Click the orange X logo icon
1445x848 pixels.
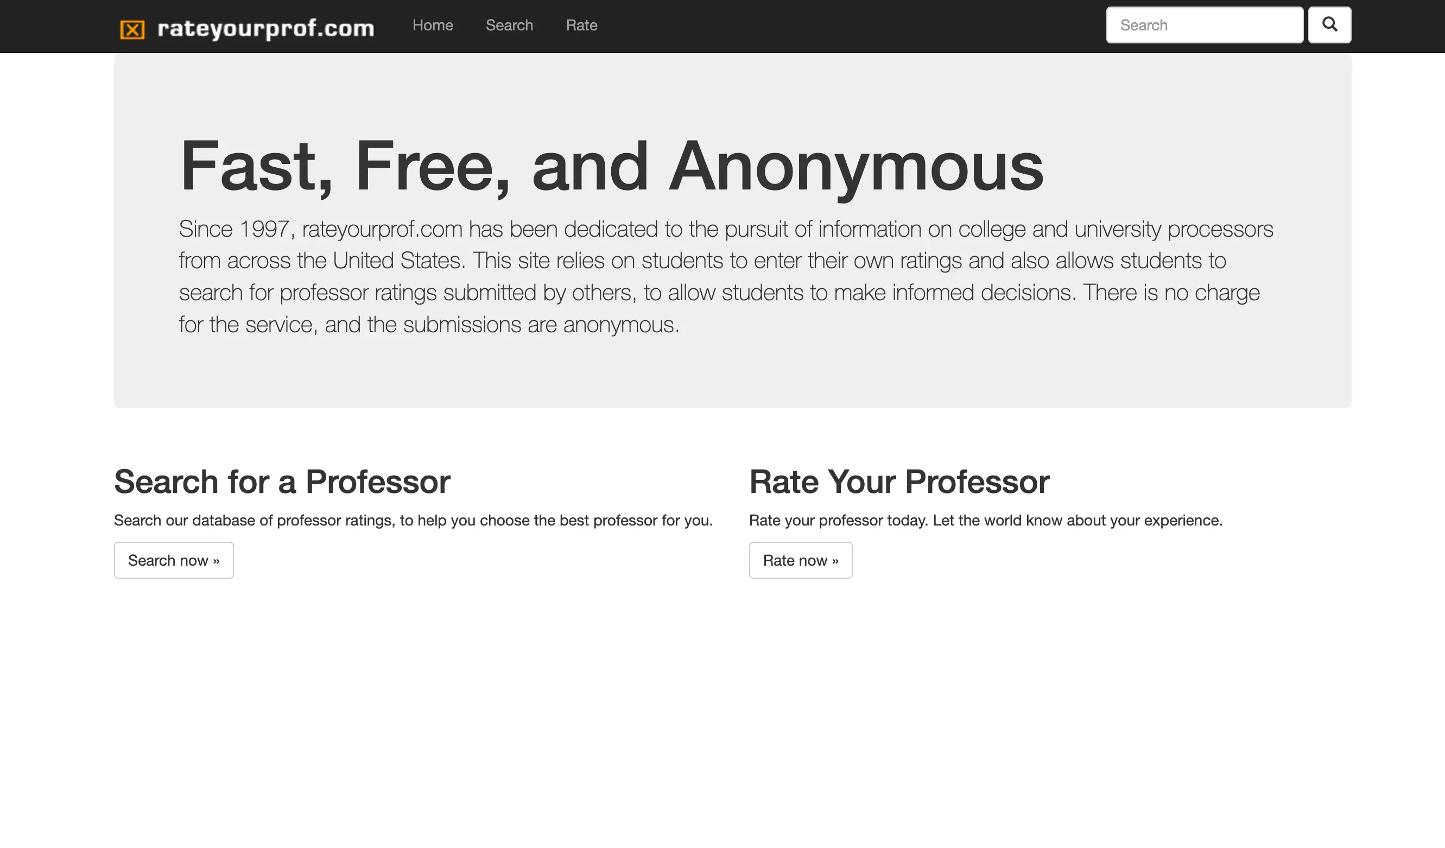[132, 29]
